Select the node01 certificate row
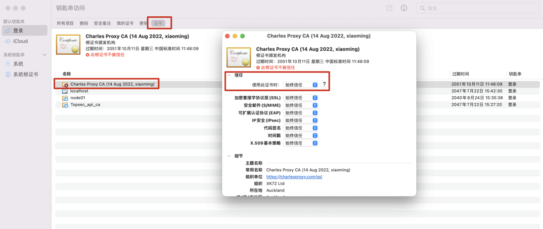Screen dimensions: 543x229 point(297,98)
